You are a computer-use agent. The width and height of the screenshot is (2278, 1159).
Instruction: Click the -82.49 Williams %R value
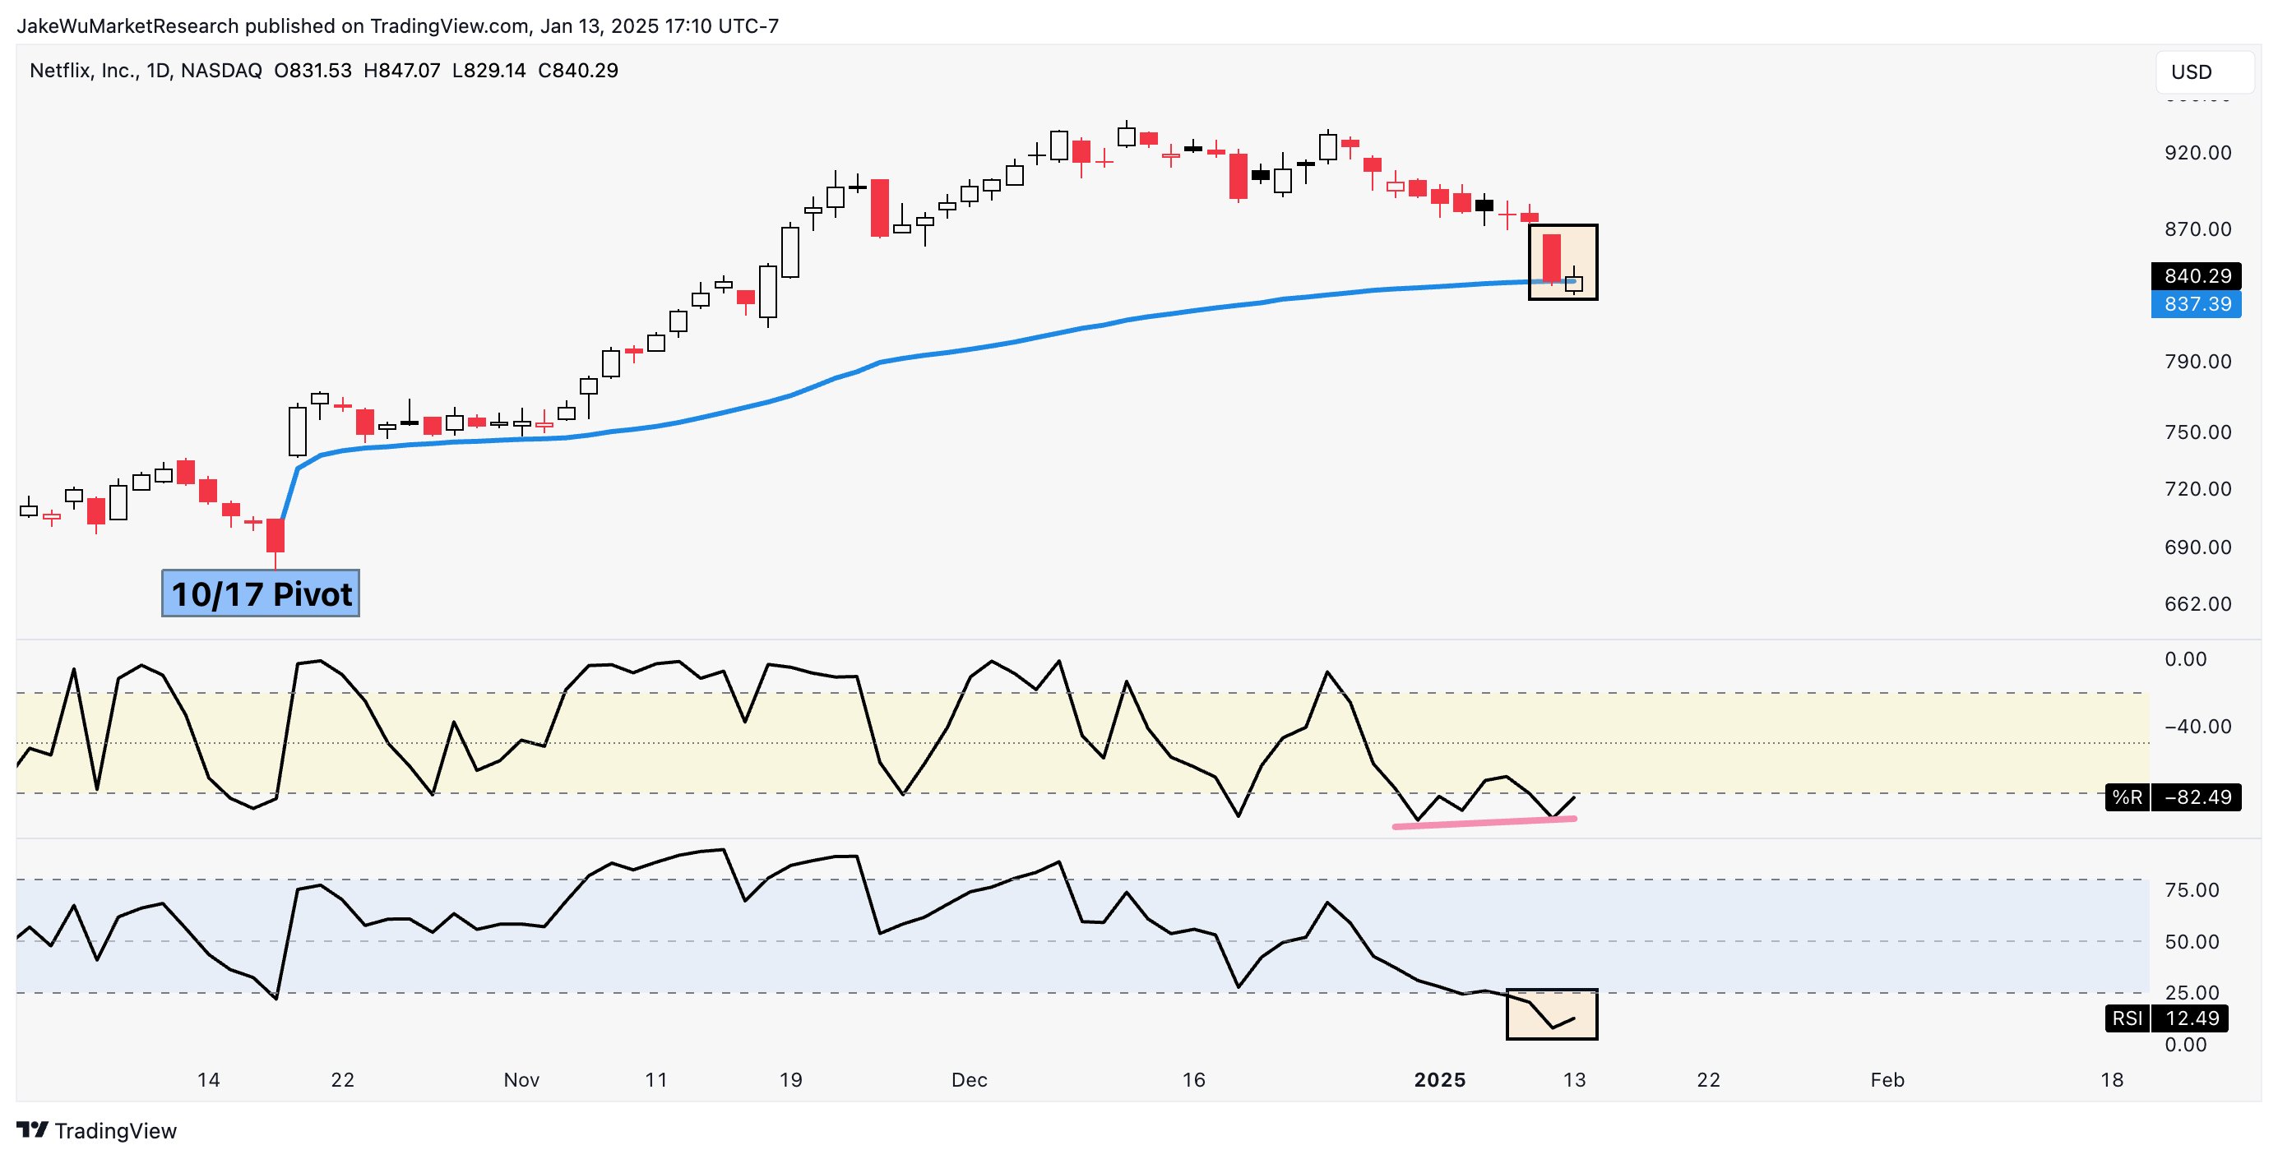(x=2197, y=797)
